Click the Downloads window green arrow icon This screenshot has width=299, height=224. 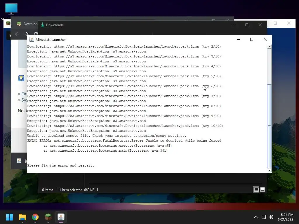43,25
